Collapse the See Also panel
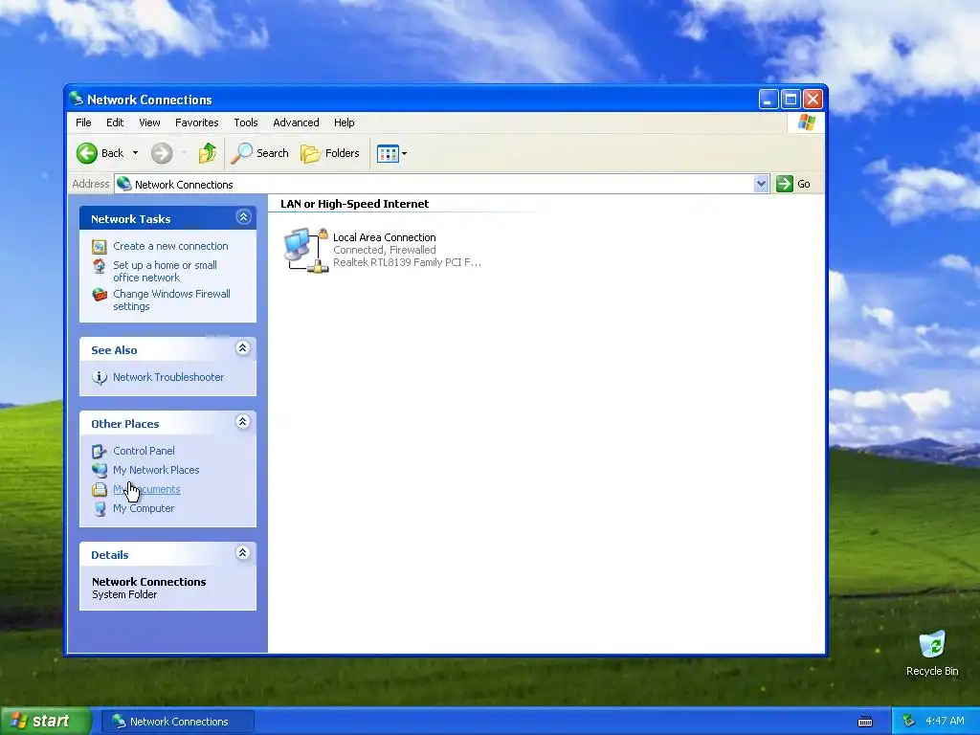This screenshot has height=735, width=980. click(x=242, y=348)
